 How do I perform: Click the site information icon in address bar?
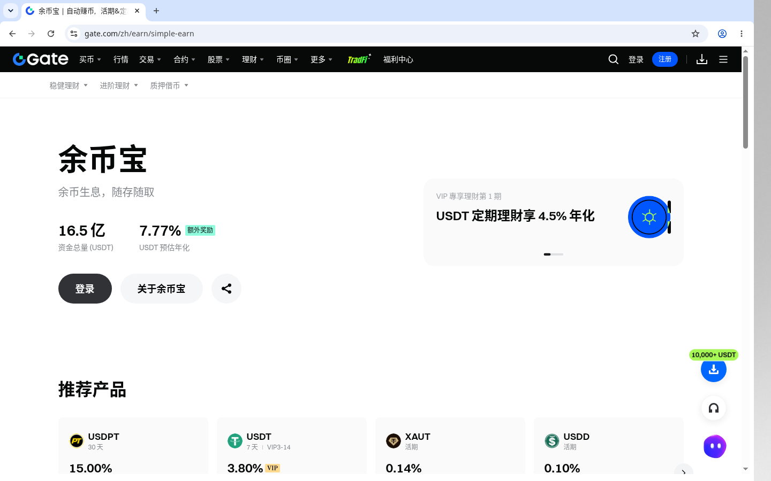point(74,34)
